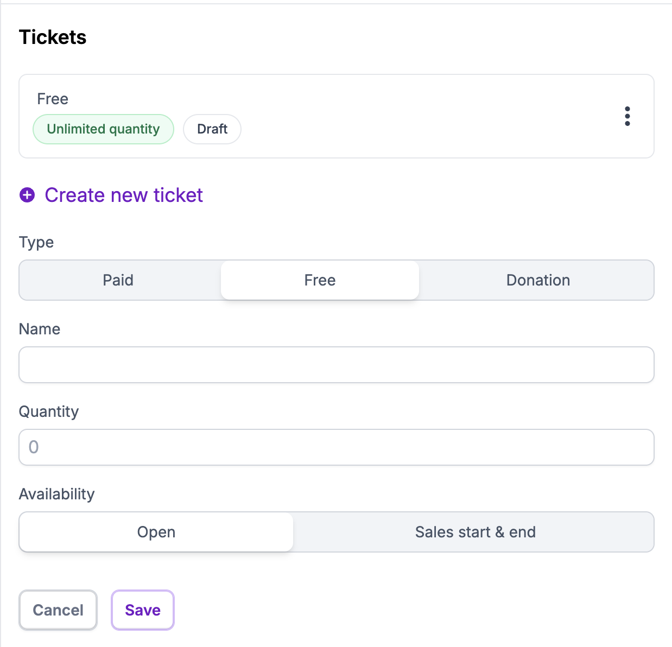Click into the Quantity input field
672x647 pixels.
[337, 447]
